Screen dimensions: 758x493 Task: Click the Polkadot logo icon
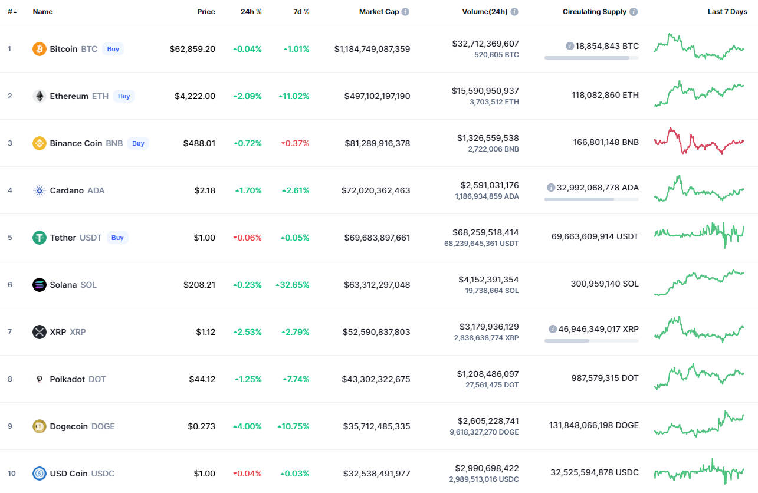point(40,379)
